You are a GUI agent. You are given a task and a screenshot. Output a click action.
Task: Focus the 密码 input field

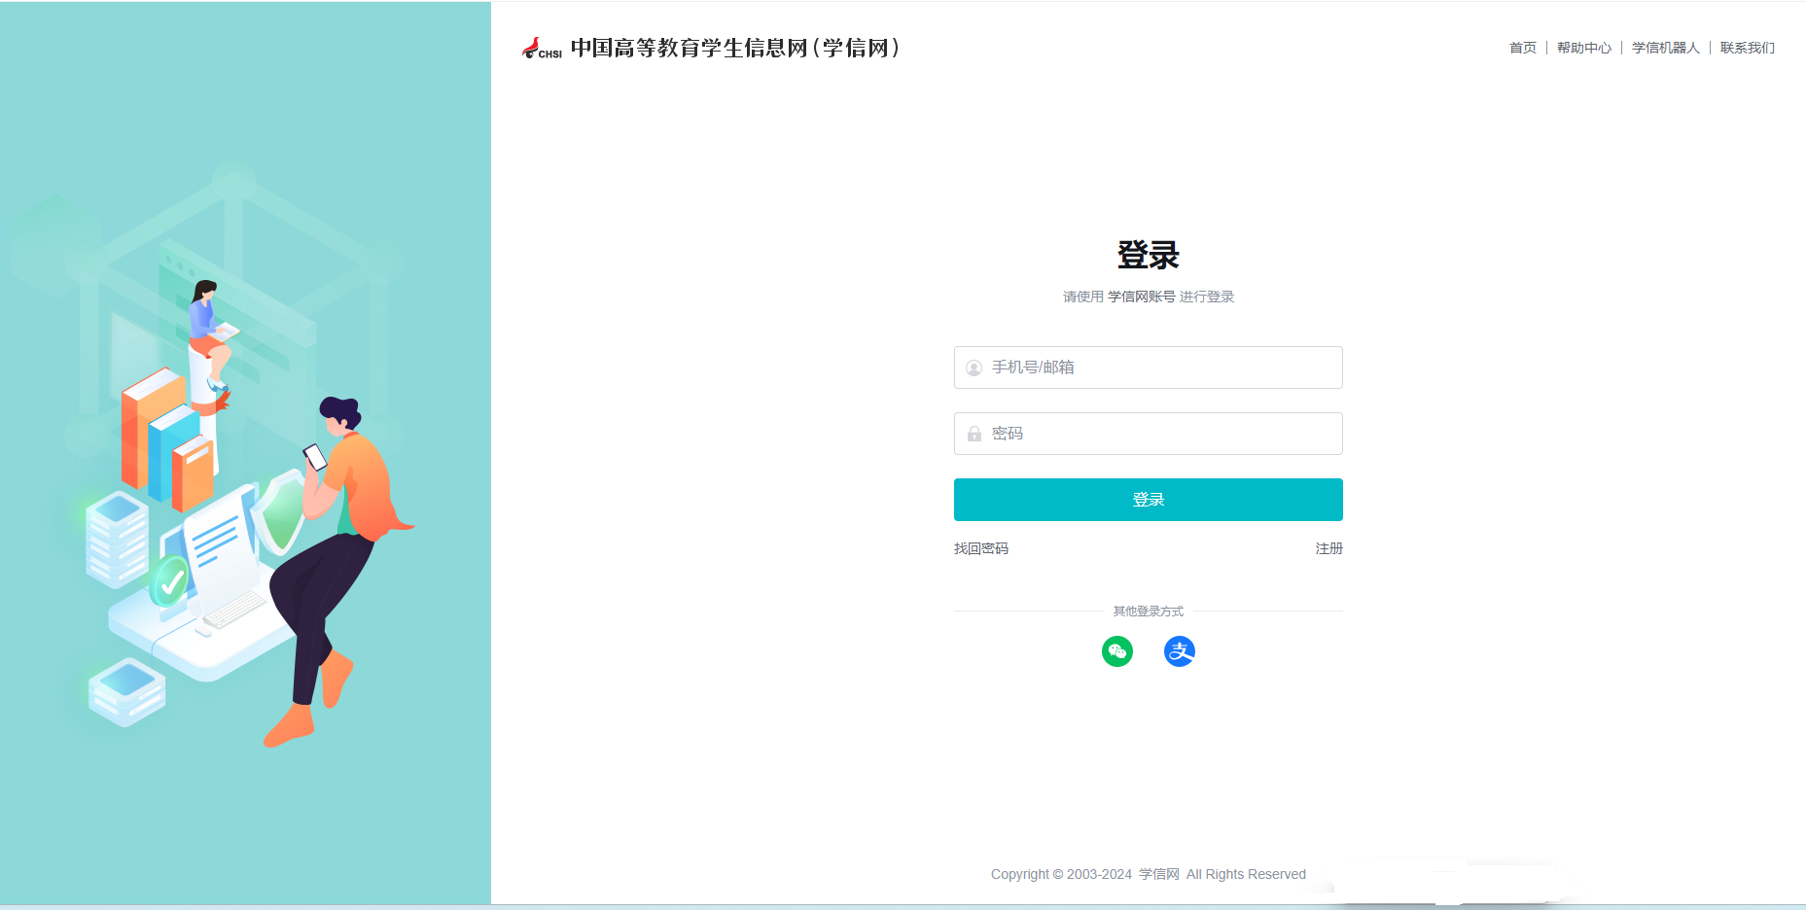1157,434
